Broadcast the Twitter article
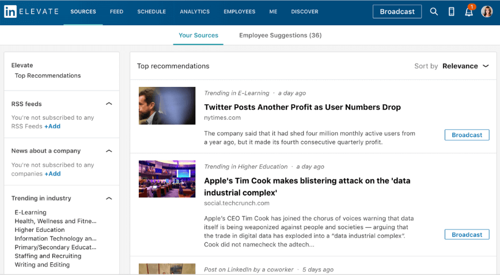The image size is (500, 275). (467, 135)
